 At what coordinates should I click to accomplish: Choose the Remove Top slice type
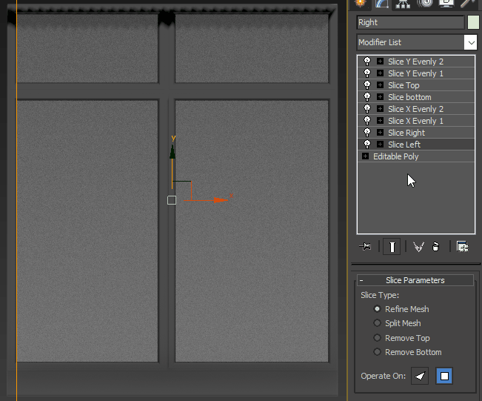pos(378,338)
